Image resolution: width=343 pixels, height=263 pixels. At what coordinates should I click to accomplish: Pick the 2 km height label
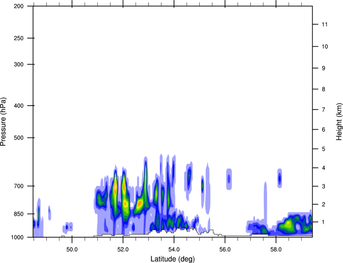(x=324, y=204)
